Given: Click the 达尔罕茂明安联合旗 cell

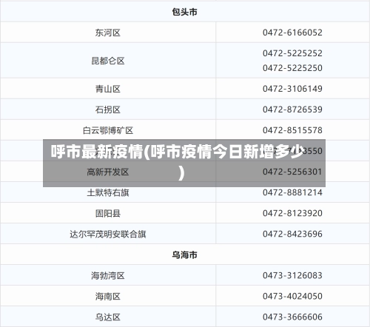Looking at the screenshot, I should tap(108, 234).
